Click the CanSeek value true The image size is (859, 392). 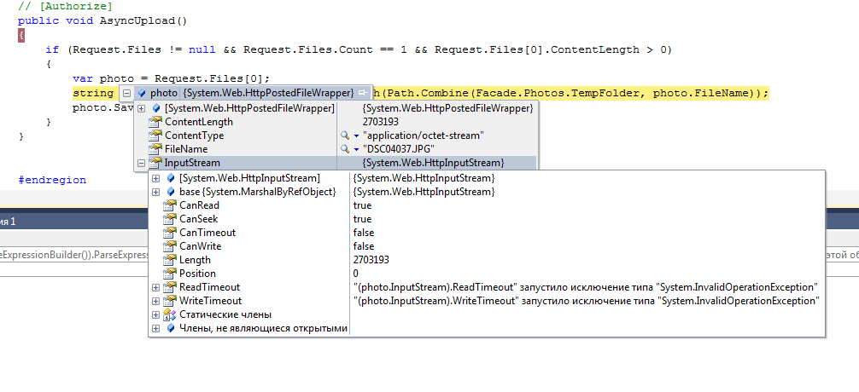(x=363, y=219)
